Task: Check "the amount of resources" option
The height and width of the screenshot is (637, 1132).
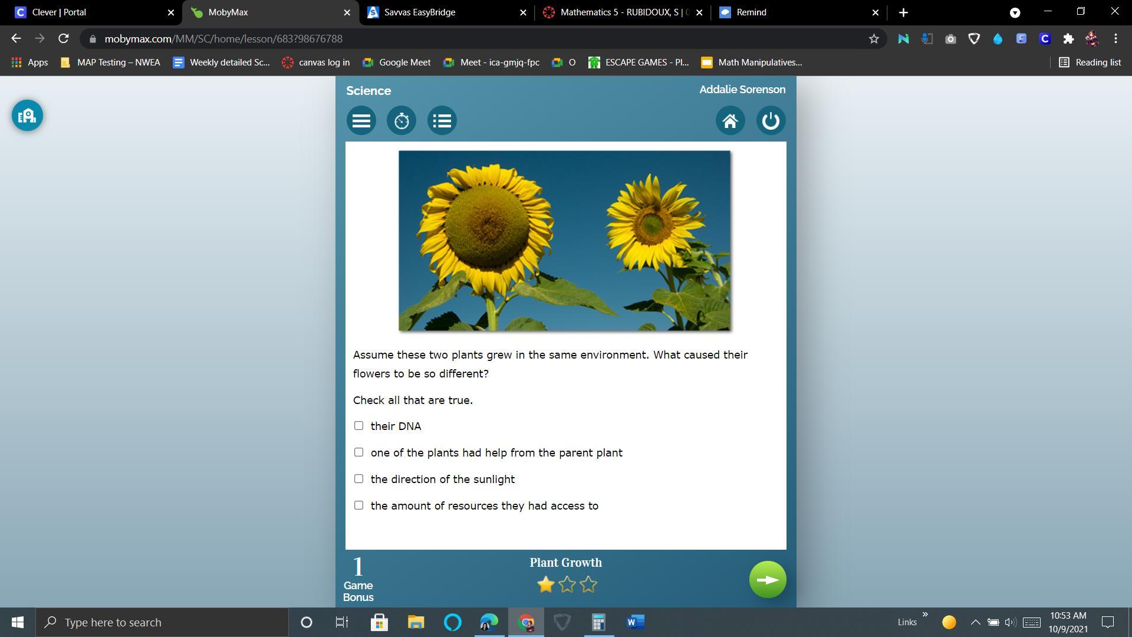Action: pos(358,505)
